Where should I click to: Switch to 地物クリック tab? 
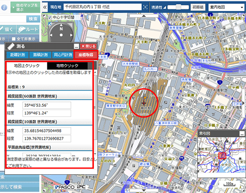pos(67,65)
